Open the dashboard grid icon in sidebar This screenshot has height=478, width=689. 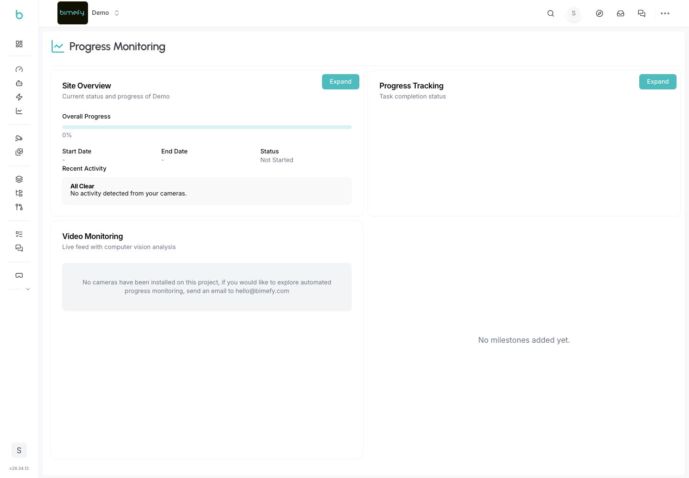pos(19,44)
